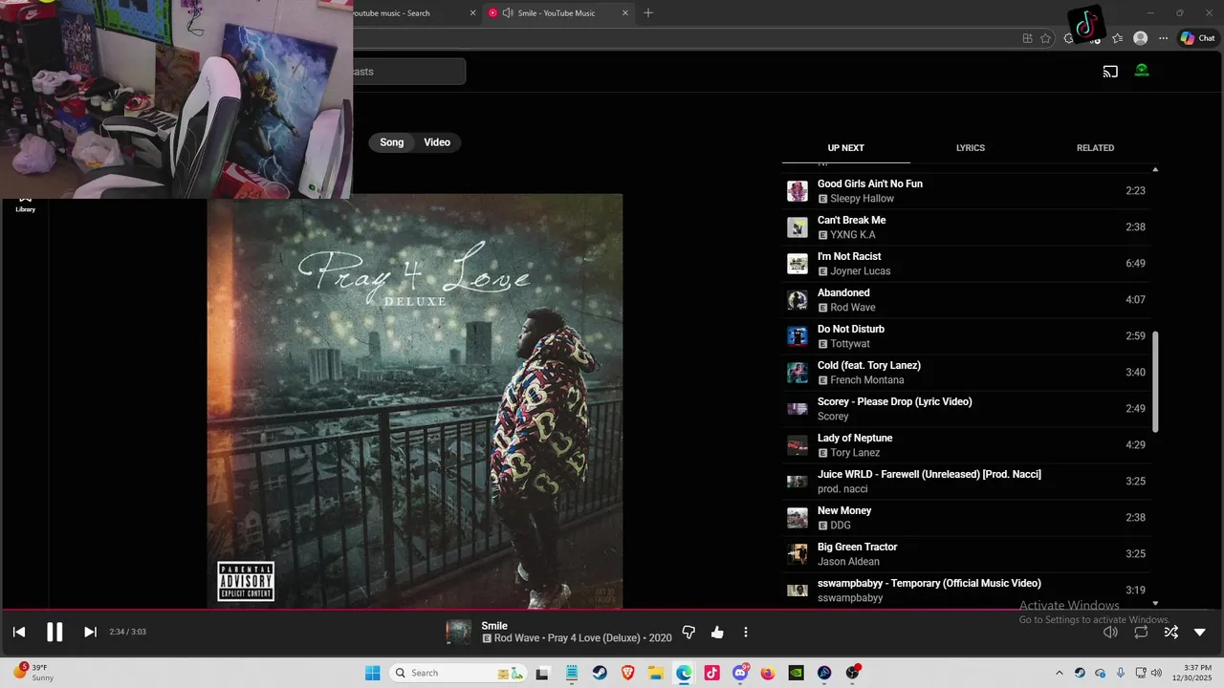Click the YouTube Music search field
The width and height of the screenshot is (1224, 688).
coord(408,72)
